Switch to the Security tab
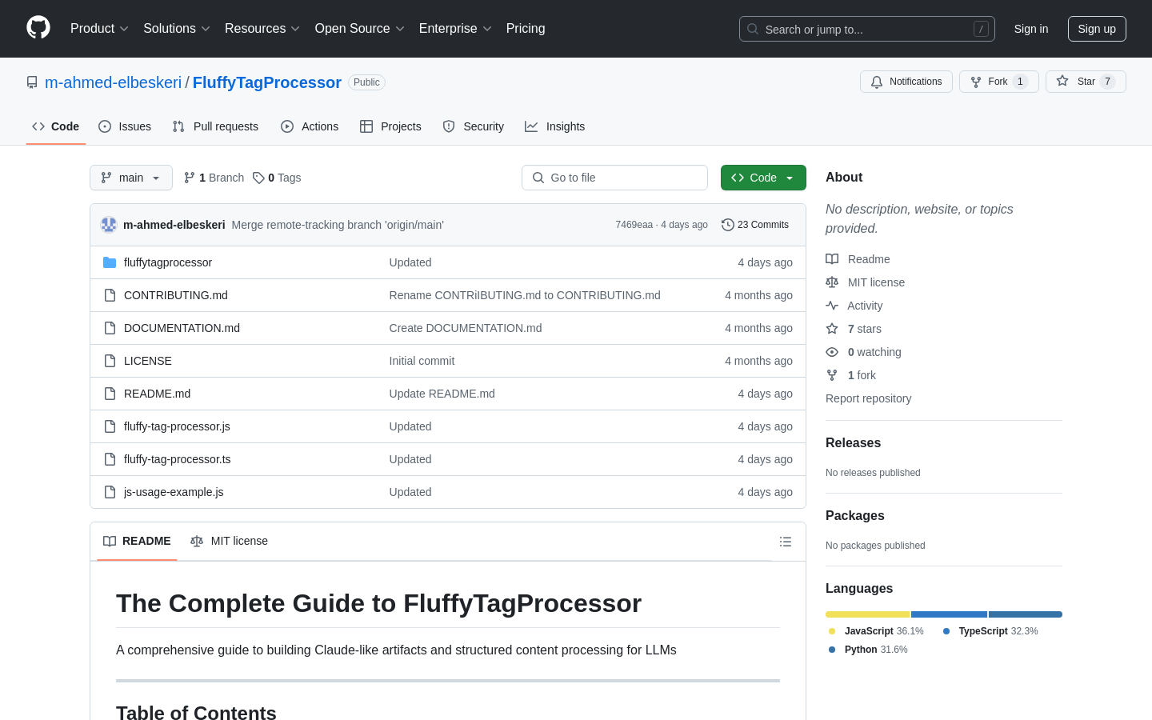This screenshot has height=720, width=1152. (474, 126)
